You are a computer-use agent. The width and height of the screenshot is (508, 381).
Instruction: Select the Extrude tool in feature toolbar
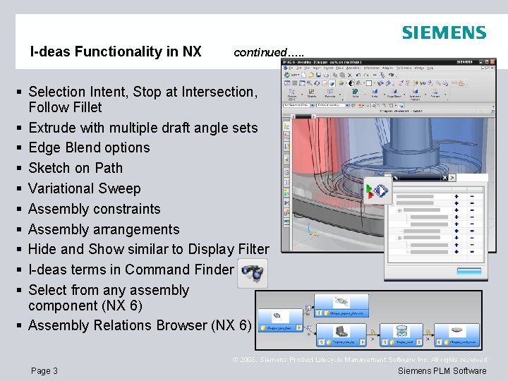pos(330,93)
